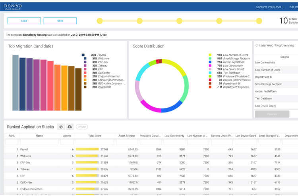This screenshot has width=298, height=196.
Task: Open the Consume Intelligence dropdown menu
Action: coord(270,7)
